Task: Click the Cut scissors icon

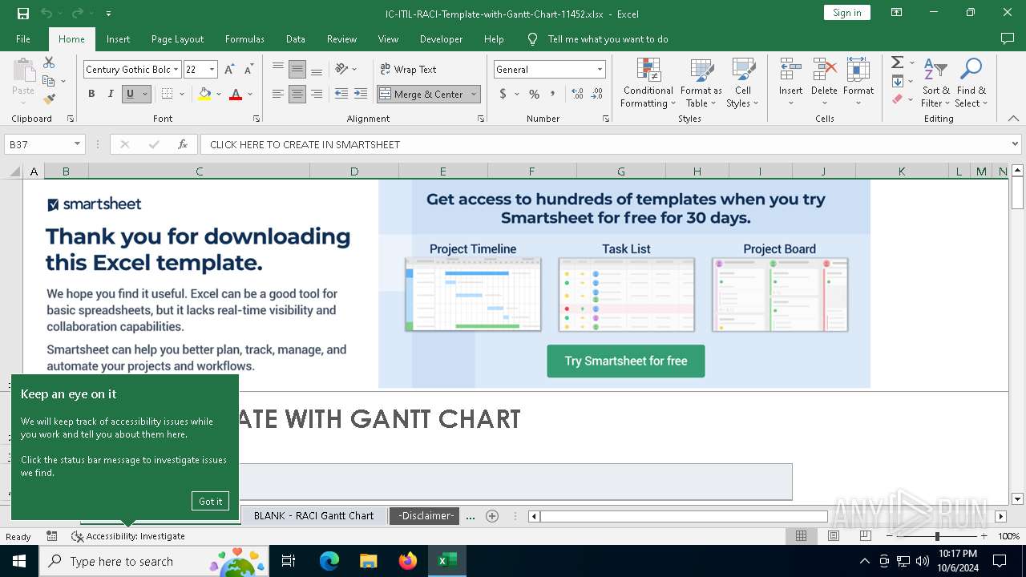Action: (49, 63)
